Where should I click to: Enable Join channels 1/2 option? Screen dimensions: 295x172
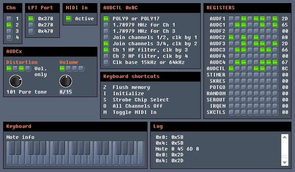(106, 37)
